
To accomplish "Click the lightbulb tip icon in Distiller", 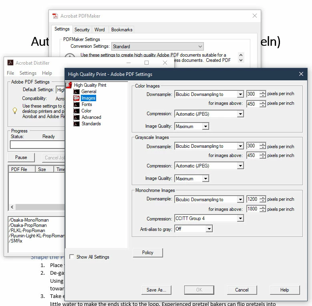I will pyautogui.click(x=15, y=111).
